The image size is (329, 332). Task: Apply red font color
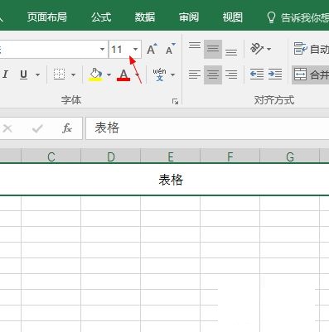(123, 75)
